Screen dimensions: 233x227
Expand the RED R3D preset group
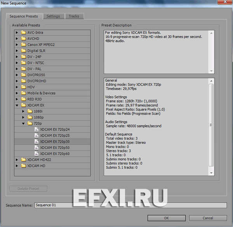coord(17,99)
